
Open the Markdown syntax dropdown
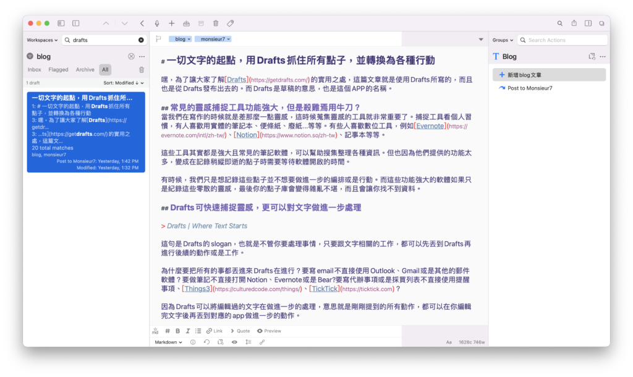(168, 342)
